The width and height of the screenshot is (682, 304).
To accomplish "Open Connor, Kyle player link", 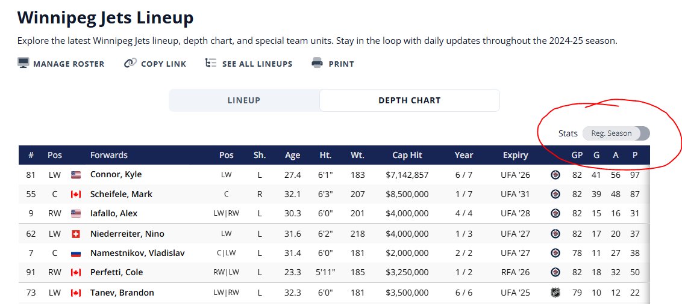I will point(116,175).
